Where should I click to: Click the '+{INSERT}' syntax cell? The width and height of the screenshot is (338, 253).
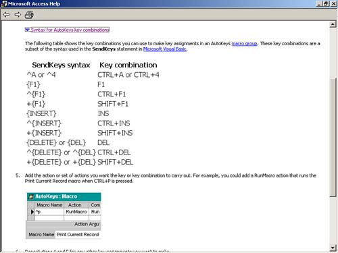tap(44, 133)
